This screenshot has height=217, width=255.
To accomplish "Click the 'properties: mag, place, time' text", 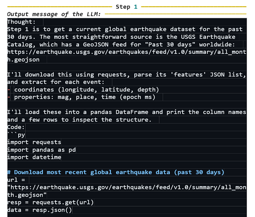I will click(85, 97).
